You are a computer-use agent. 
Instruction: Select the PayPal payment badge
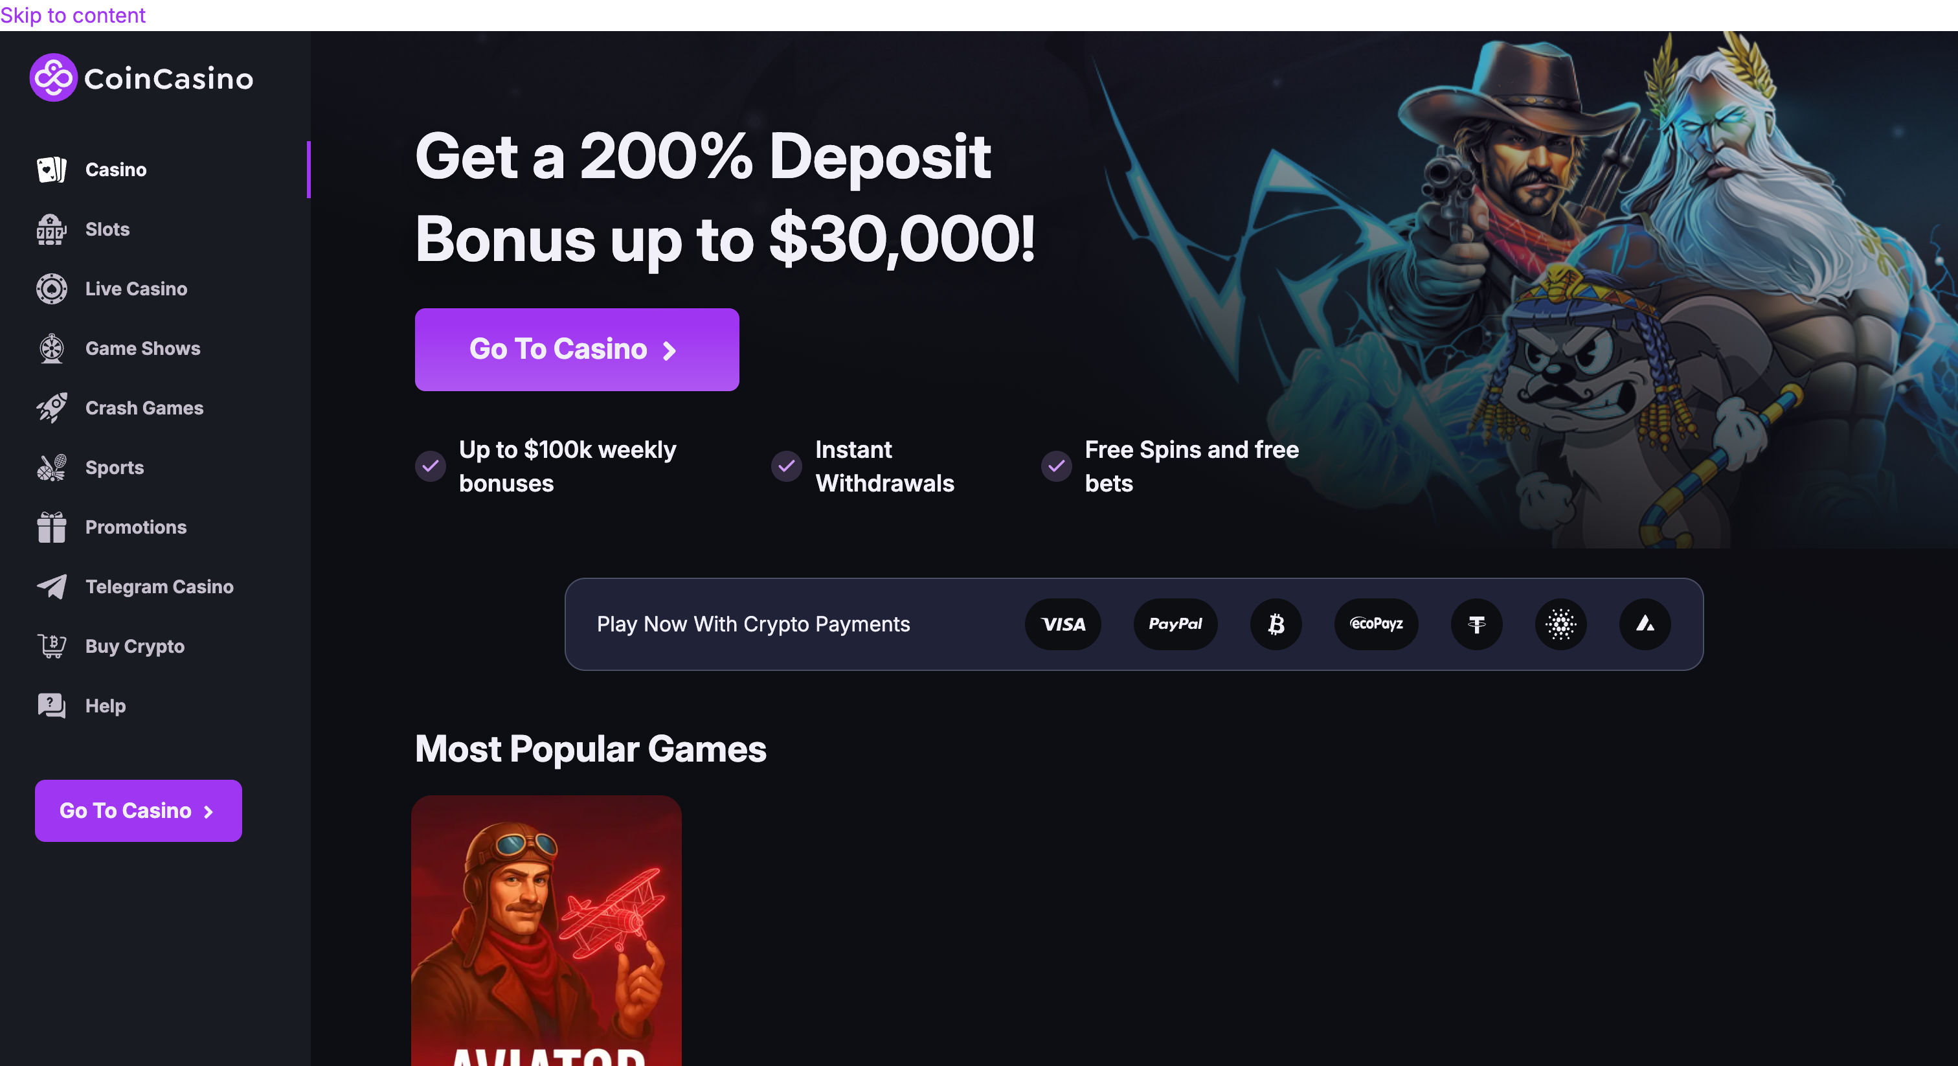(x=1175, y=624)
